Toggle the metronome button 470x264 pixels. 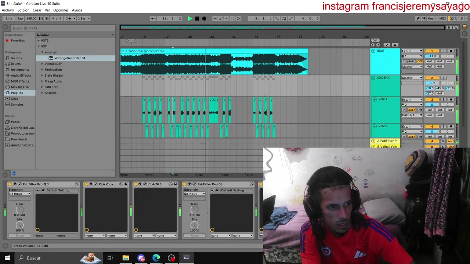pos(68,18)
